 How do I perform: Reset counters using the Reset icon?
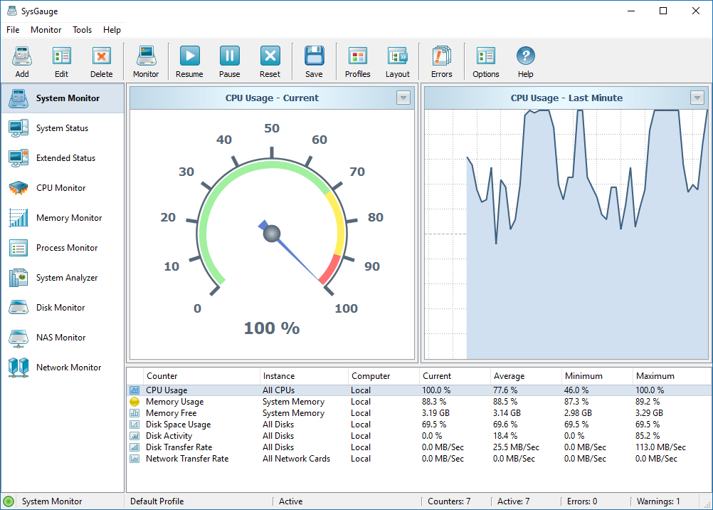(270, 56)
